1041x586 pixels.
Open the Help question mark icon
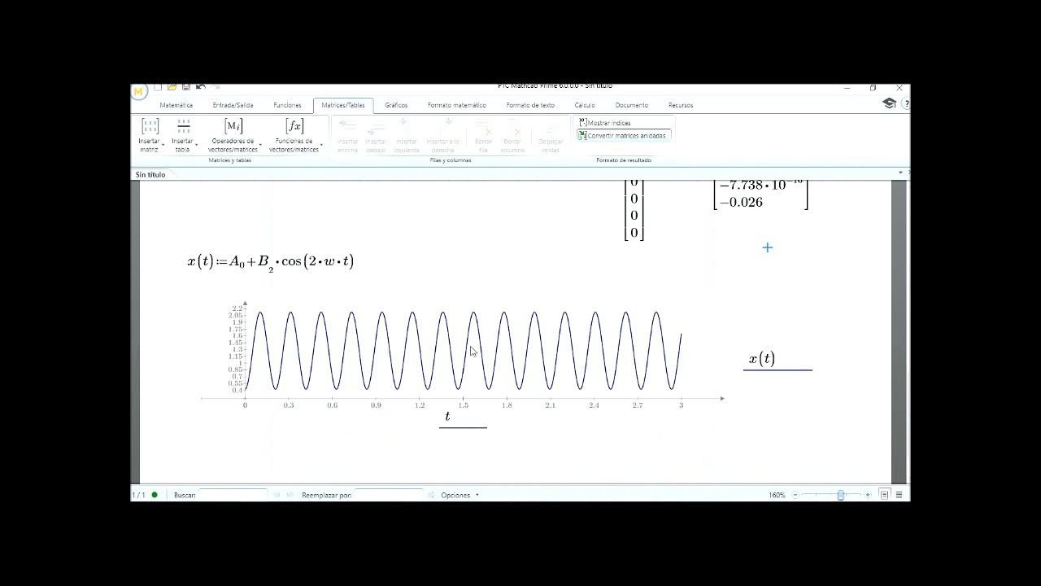pyautogui.click(x=906, y=103)
